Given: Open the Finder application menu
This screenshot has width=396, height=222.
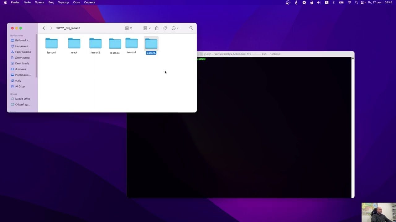Looking at the screenshot, I should point(15,2).
